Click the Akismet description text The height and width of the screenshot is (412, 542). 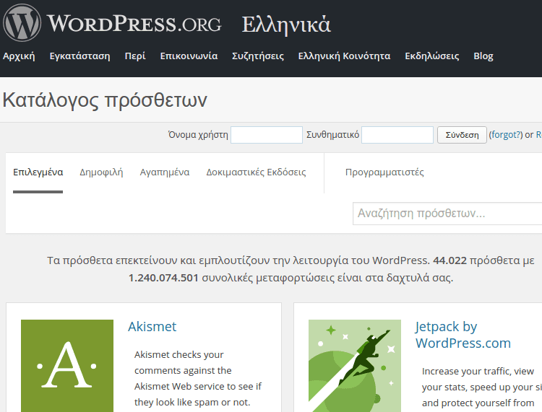pos(198,379)
